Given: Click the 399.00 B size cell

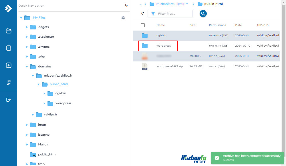Looking at the screenshot, I should 195,56.
